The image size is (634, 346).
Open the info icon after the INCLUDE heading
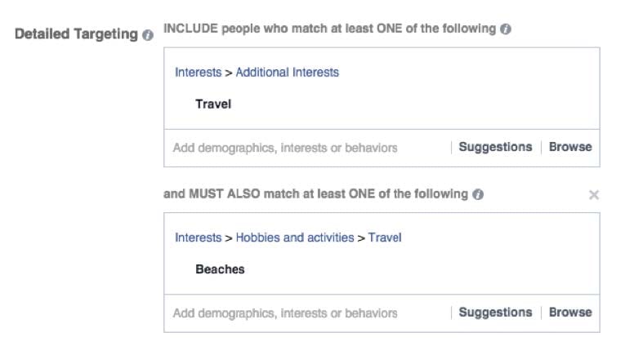click(x=506, y=29)
